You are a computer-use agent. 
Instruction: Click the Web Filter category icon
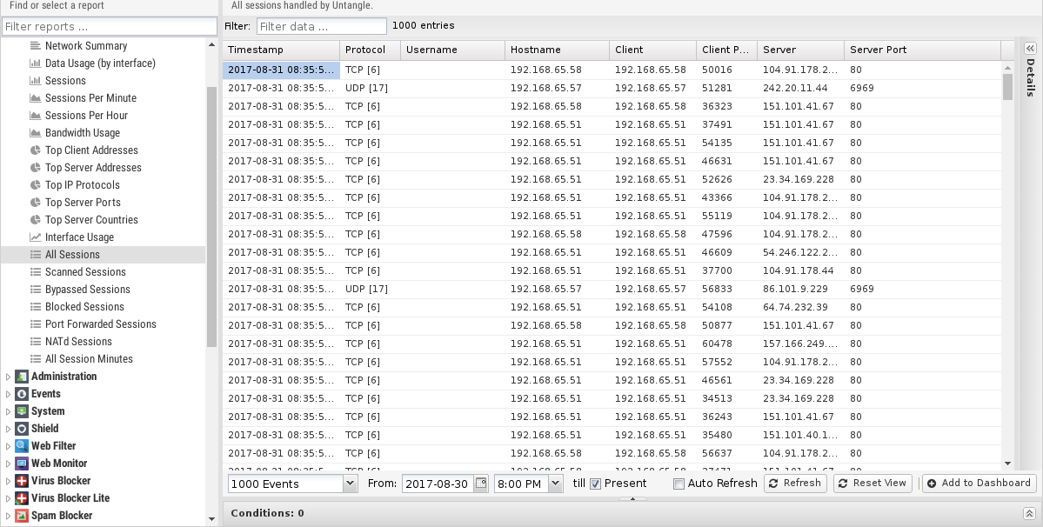pos(22,446)
